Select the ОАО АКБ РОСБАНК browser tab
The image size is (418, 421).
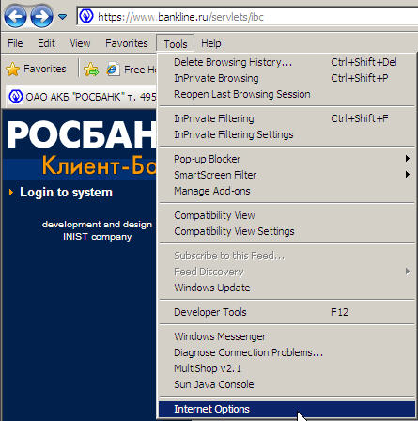(x=82, y=97)
